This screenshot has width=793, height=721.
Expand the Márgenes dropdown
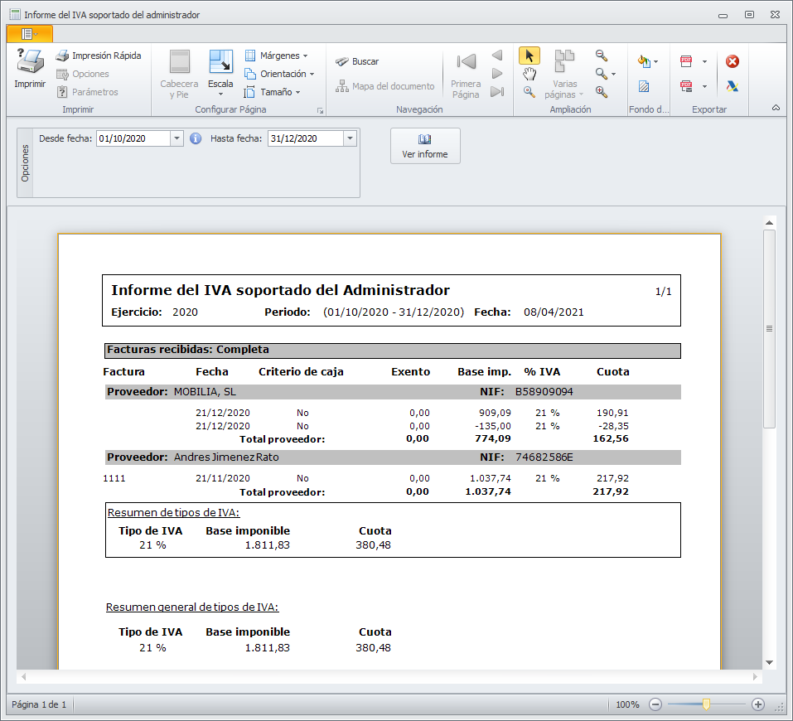click(276, 56)
